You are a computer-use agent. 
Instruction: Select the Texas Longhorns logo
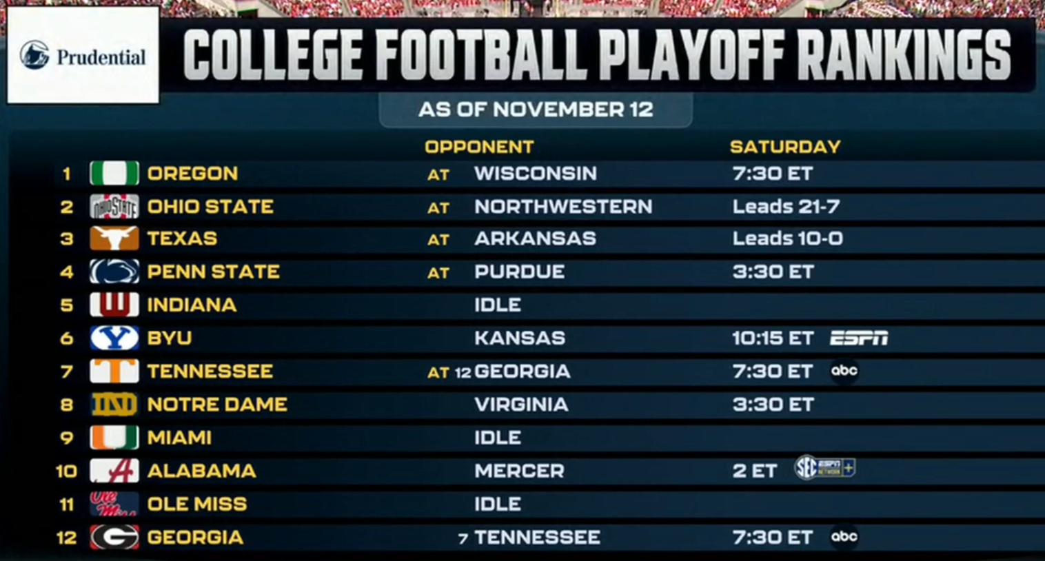pos(114,238)
